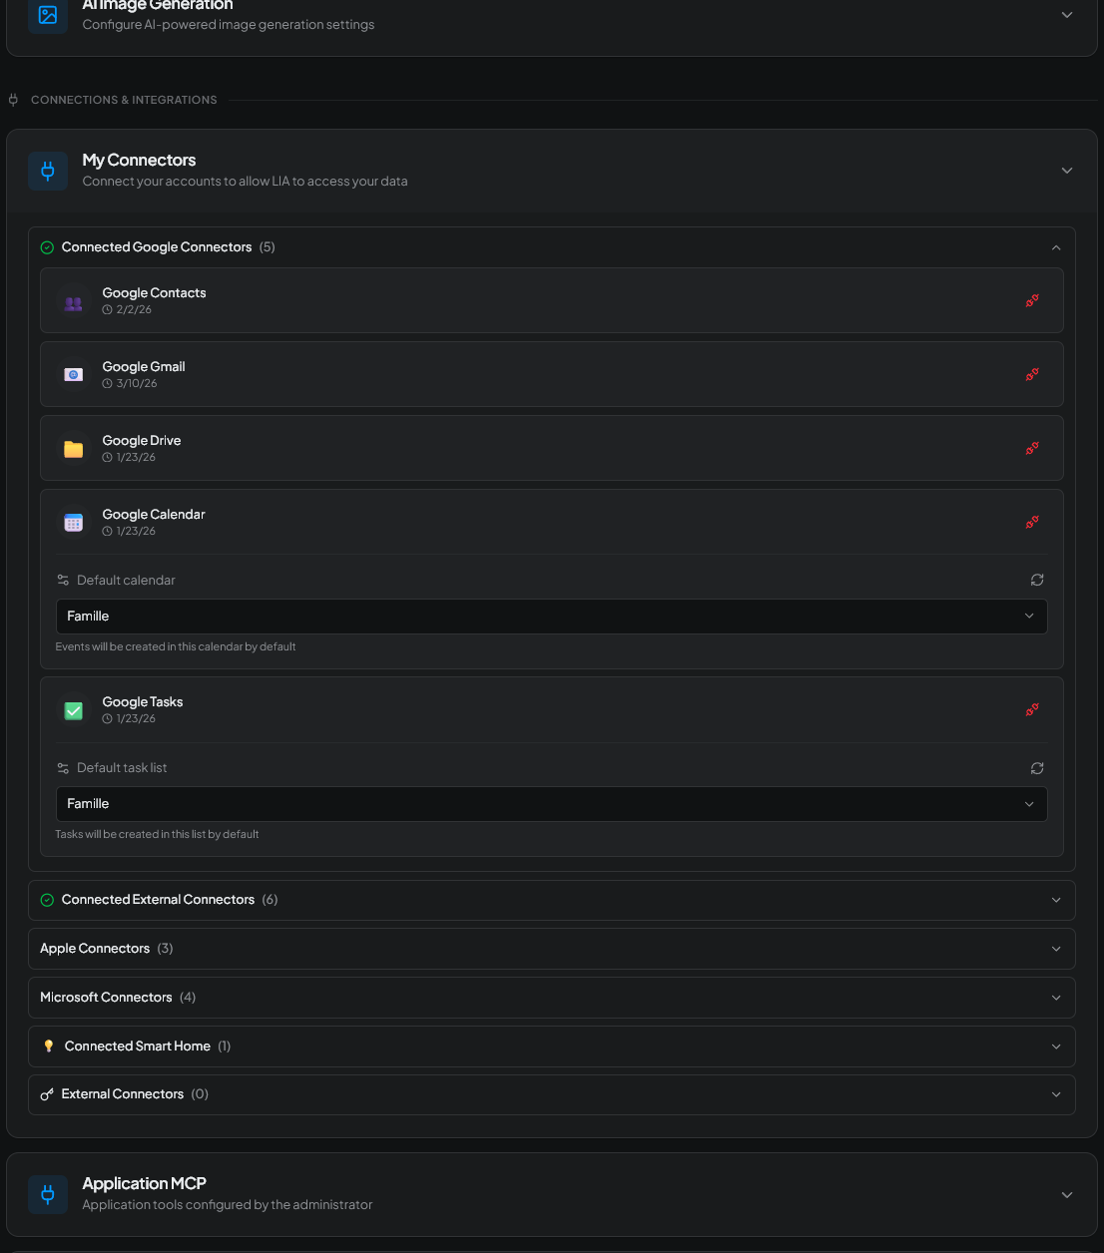The width and height of the screenshot is (1104, 1253).
Task: Expand the External Connectors (0) group
Action: click(x=551, y=1094)
